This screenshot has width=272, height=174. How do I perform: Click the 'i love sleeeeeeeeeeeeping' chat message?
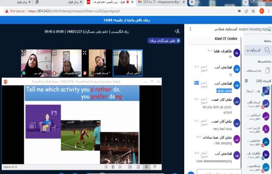214,161
